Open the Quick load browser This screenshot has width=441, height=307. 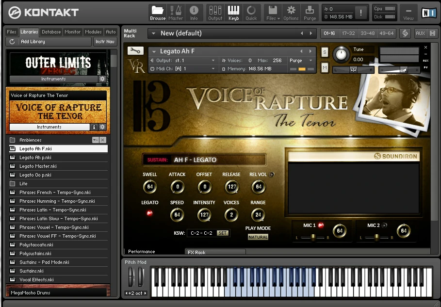pyautogui.click(x=251, y=13)
